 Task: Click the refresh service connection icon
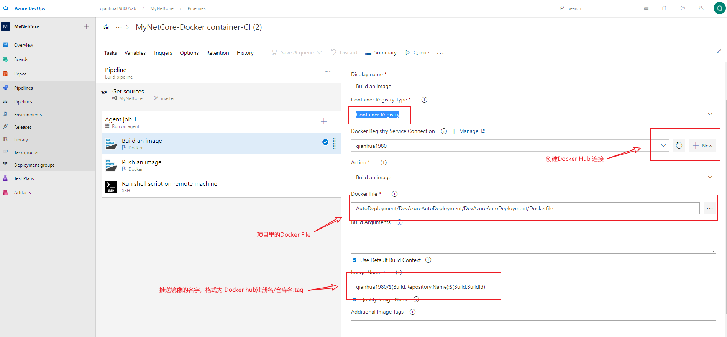679,146
